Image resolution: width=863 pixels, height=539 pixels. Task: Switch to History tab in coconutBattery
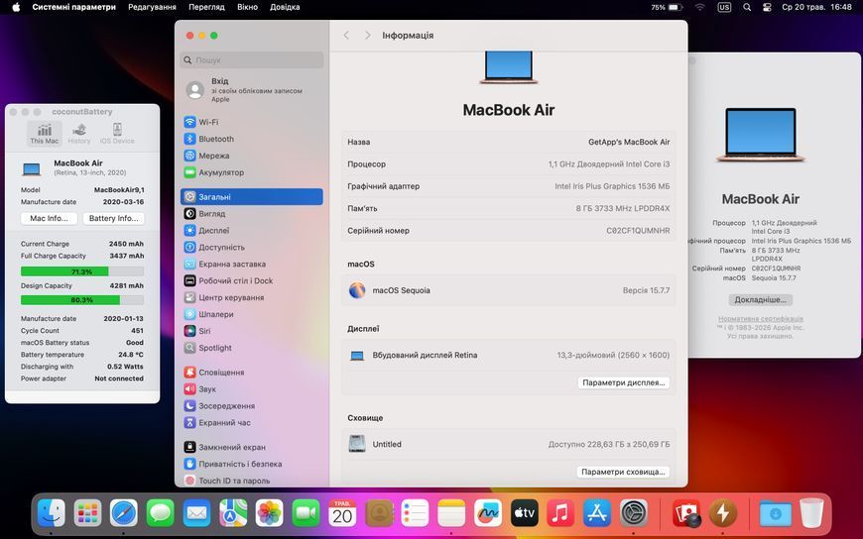pos(79,134)
